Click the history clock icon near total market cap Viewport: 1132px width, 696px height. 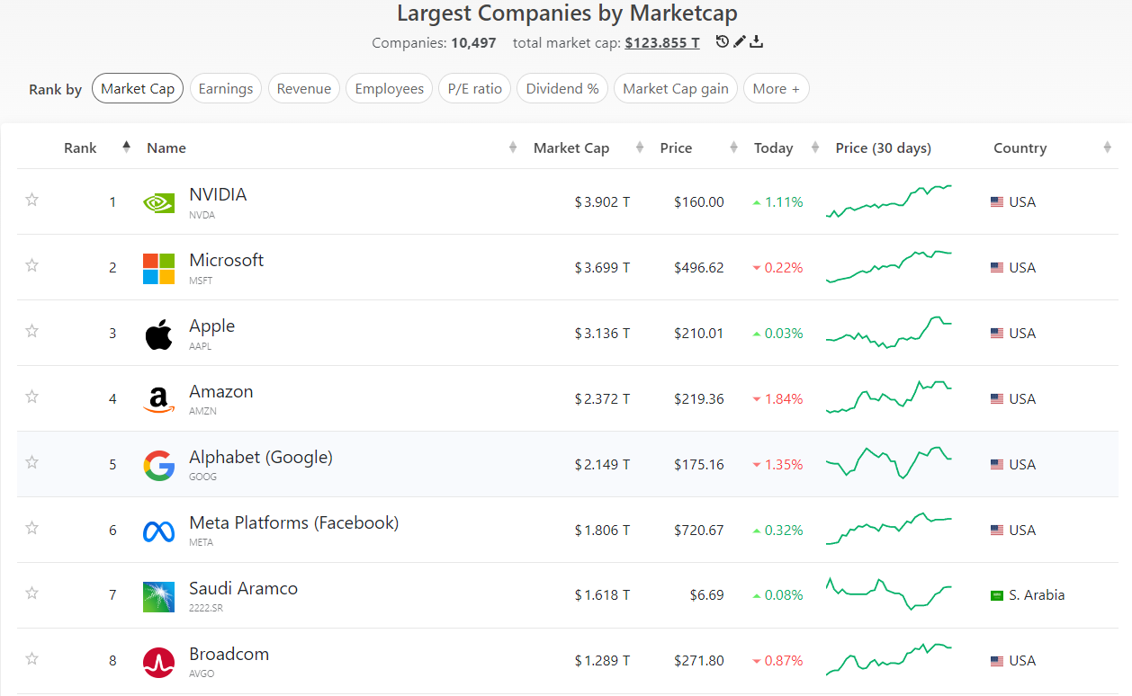722,41
